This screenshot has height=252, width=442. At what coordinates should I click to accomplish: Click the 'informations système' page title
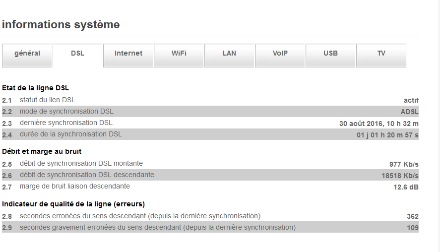pos(61,24)
